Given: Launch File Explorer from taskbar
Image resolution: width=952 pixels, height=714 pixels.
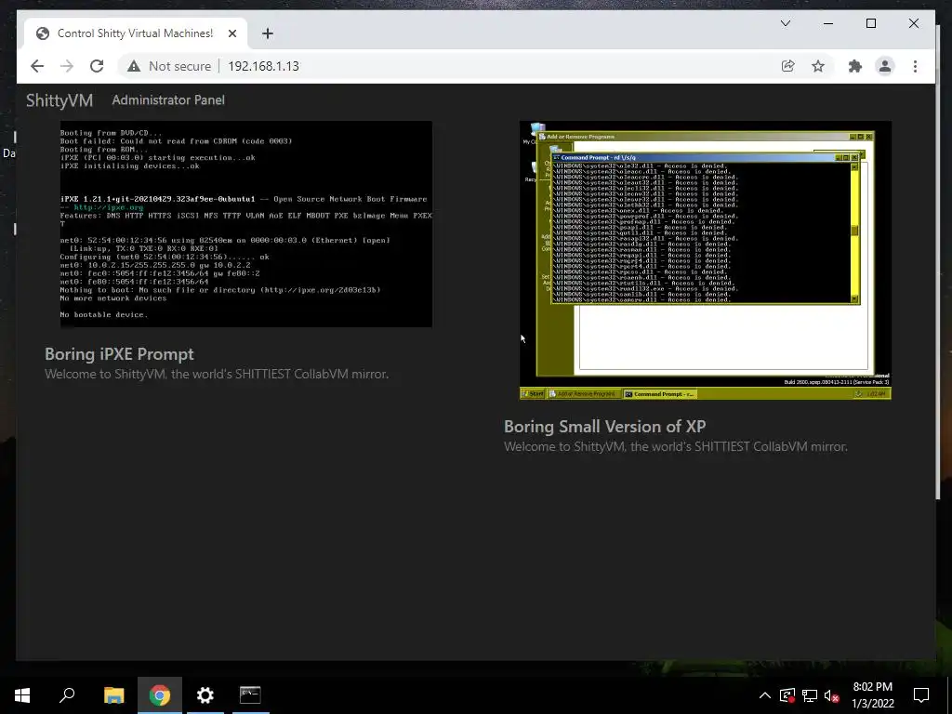Looking at the screenshot, I should coord(113,695).
